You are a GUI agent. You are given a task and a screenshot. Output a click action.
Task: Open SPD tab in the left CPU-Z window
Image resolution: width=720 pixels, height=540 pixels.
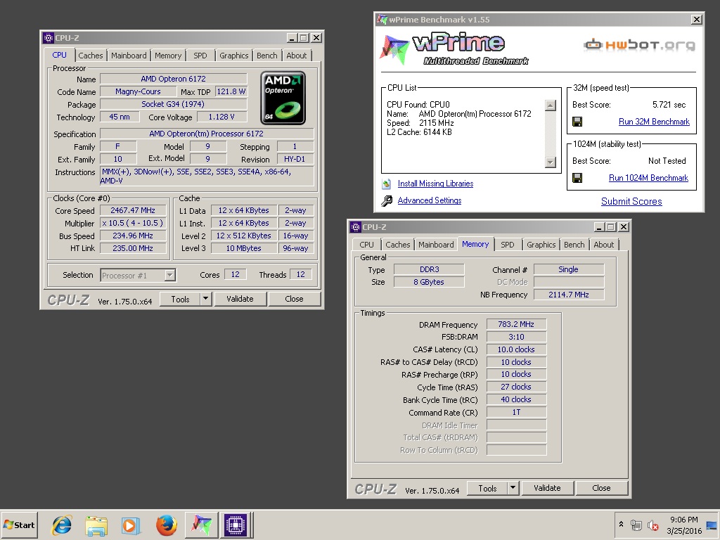[200, 56]
